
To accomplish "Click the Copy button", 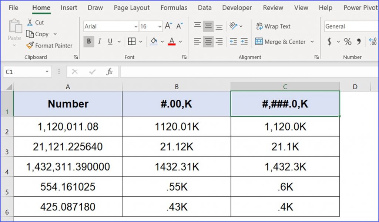I will pos(37,34).
